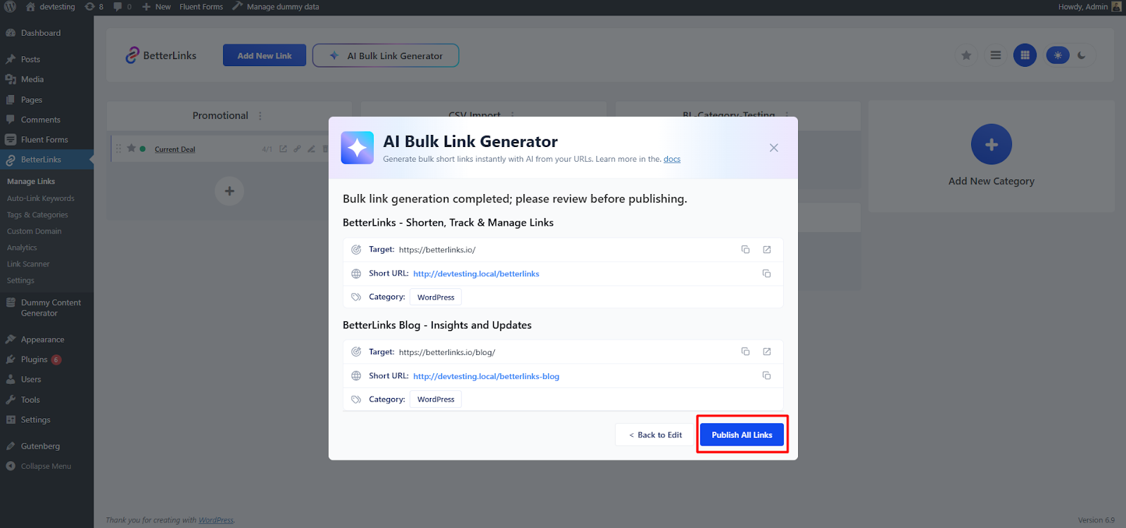This screenshot has height=528, width=1126.
Task: Open betterlinks.io/blog target in new tab
Action: [x=767, y=352]
